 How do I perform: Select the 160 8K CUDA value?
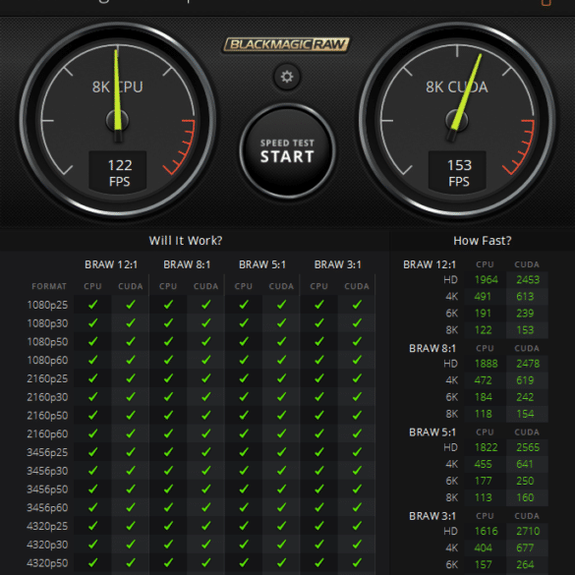click(x=525, y=497)
